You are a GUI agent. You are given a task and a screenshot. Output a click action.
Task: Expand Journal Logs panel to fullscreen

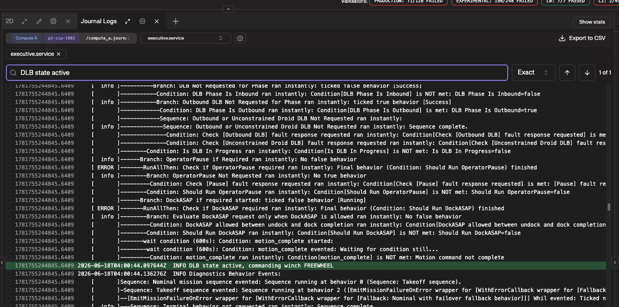(128, 21)
